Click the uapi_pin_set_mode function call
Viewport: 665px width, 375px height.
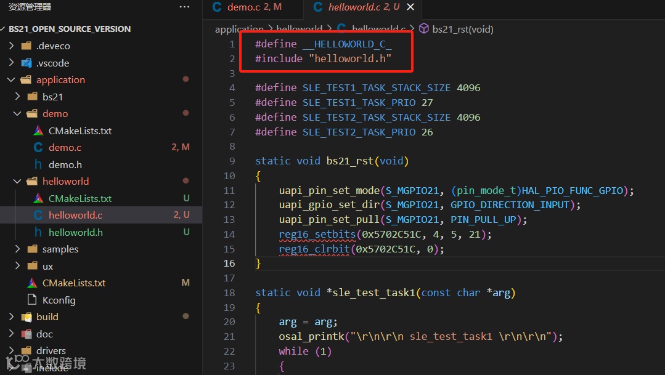(x=329, y=191)
